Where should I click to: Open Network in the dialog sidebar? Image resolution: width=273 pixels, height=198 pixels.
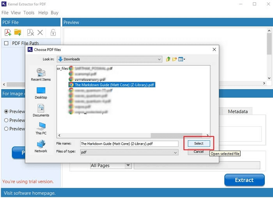point(41,146)
